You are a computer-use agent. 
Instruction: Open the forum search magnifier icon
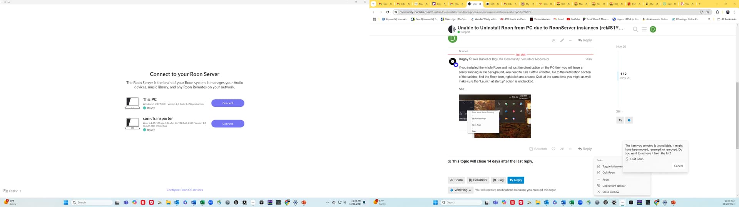[635, 29]
